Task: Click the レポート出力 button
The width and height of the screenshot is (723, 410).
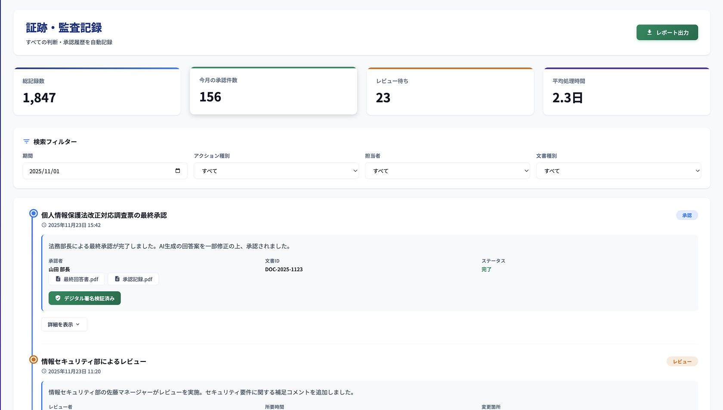Action: pos(667,32)
